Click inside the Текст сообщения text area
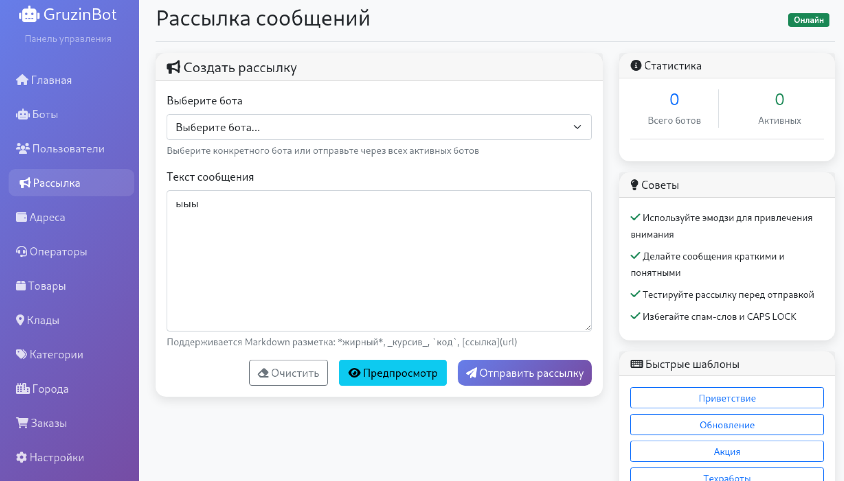 tap(379, 261)
